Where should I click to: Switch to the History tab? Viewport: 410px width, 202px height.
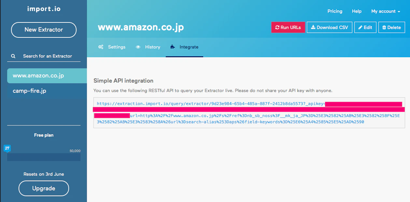pyautogui.click(x=148, y=47)
